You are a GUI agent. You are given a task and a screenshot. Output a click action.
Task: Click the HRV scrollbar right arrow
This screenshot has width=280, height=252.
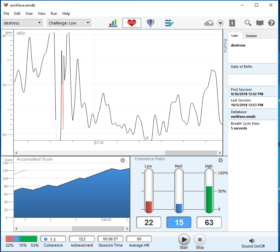point(220,153)
